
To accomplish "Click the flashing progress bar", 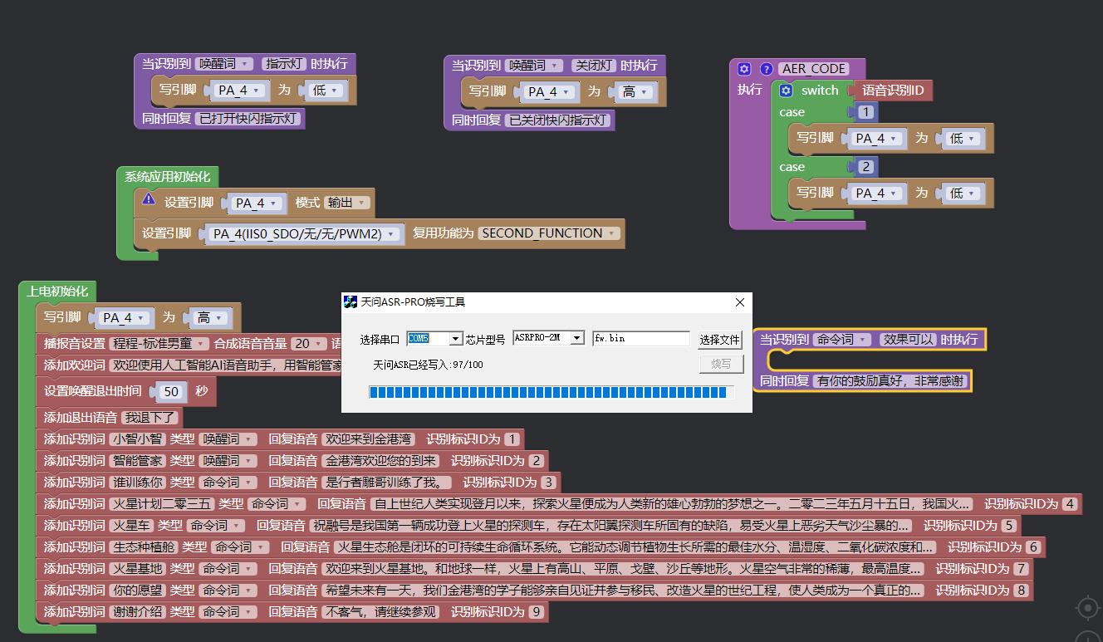I will click(x=551, y=392).
